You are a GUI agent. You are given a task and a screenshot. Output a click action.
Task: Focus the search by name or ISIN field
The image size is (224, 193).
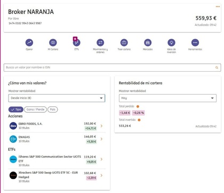coord(113,67)
